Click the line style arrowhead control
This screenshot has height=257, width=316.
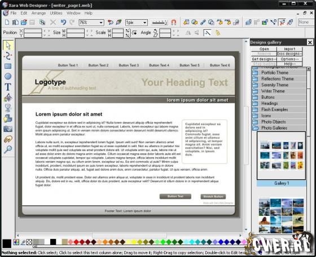pos(159,23)
